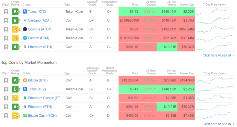The height and width of the screenshot is (127, 237).
Task: Click the Bitcoin 7-day price history chart
Action: click(x=215, y=80)
